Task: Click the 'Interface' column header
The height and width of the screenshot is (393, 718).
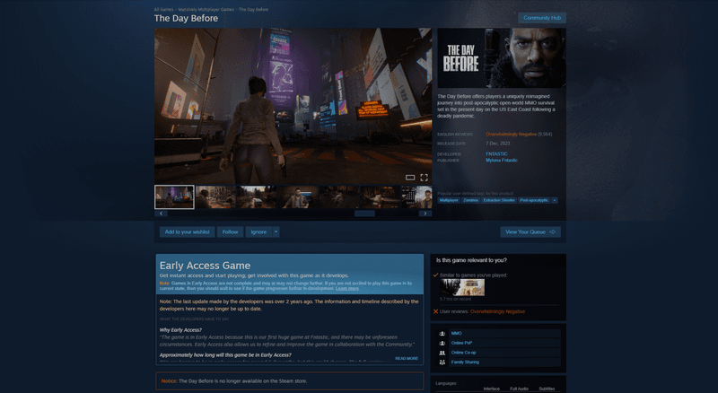Action: (491, 389)
